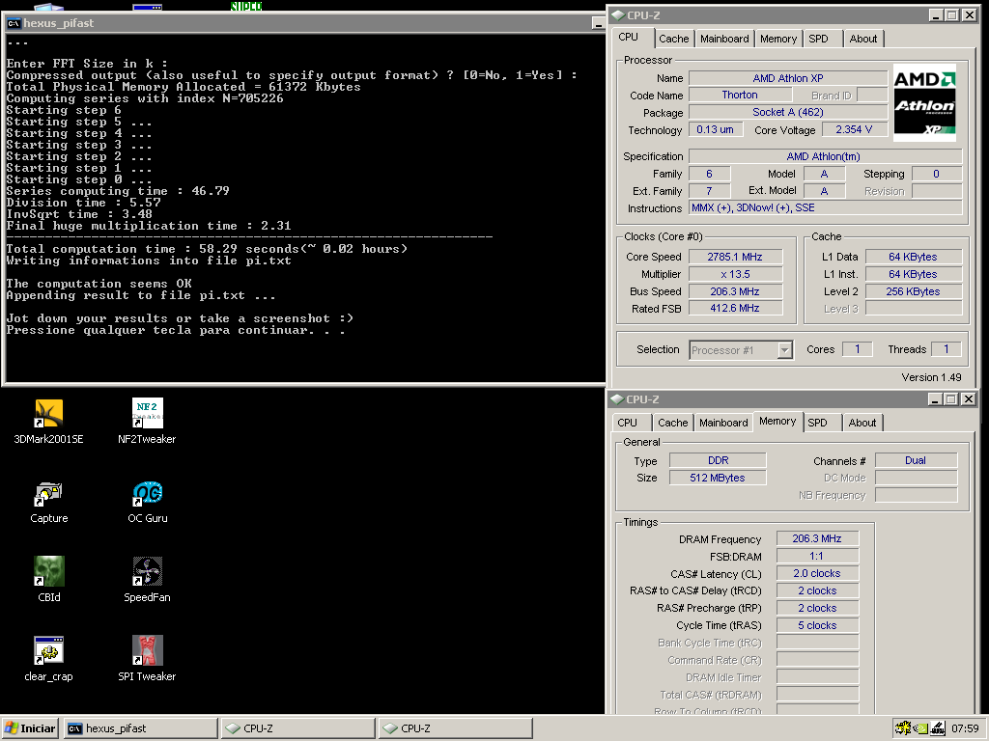The width and height of the screenshot is (989, 741).
Task: Click the upper CPU-Z window title icon
Action: click(x=618, y=15)
